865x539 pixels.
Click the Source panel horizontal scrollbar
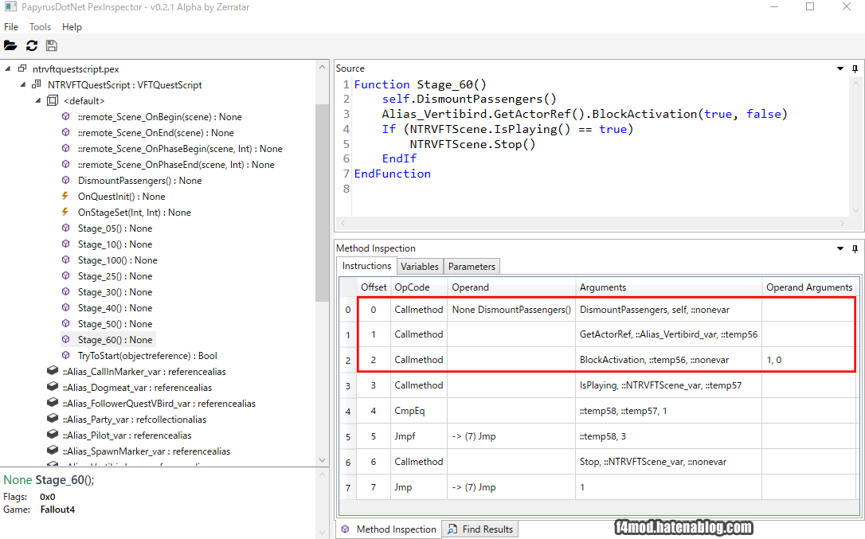[591, 223]
